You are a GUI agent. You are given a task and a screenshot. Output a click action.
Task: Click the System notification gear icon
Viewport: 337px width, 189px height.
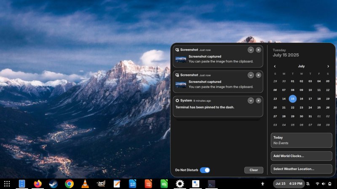[177, 100]
